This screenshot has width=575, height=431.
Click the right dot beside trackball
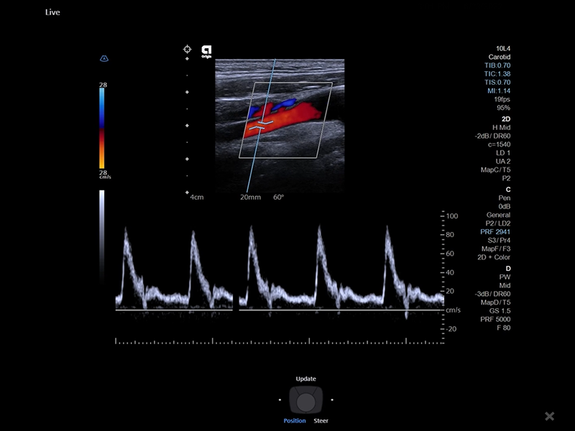pos(332,399)
